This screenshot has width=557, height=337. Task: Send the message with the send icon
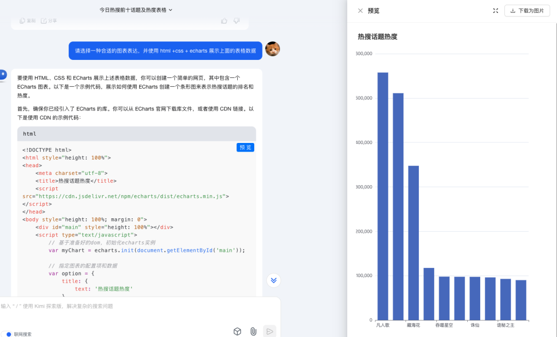(x=270, y=331)
